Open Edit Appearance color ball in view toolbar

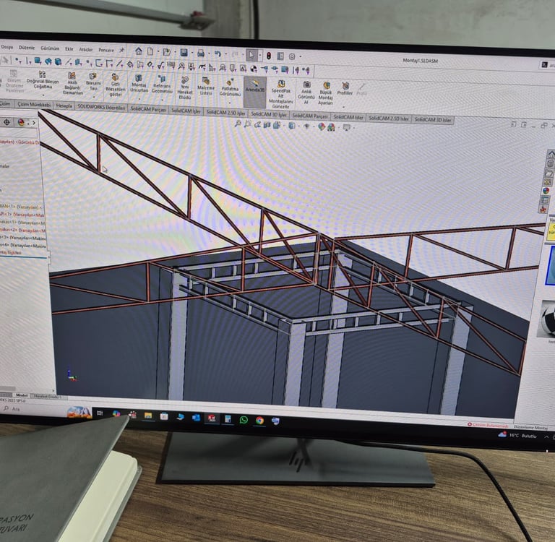[x=322, y=126]
